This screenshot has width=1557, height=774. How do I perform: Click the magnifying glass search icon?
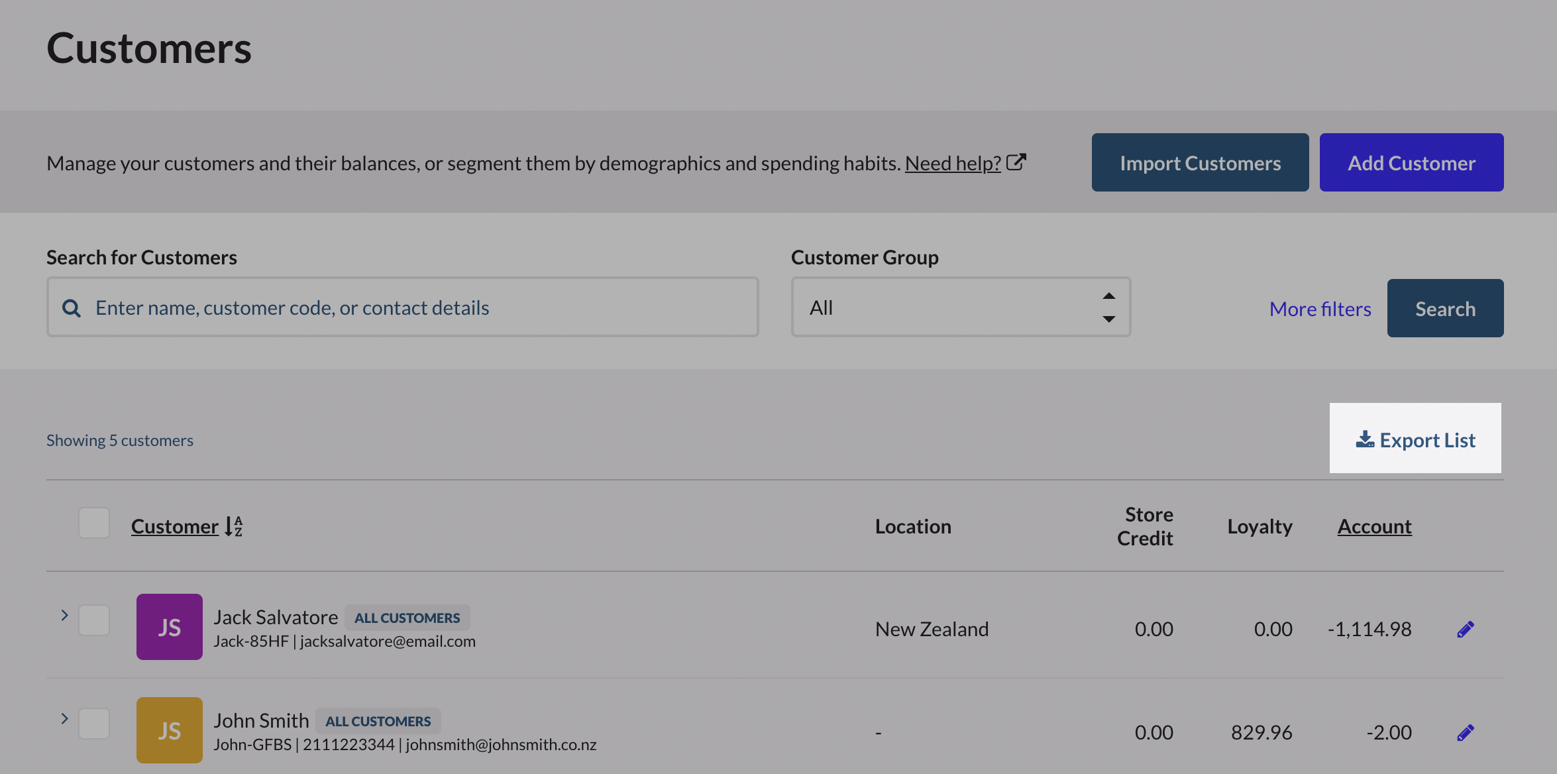[x=72, y=308]
